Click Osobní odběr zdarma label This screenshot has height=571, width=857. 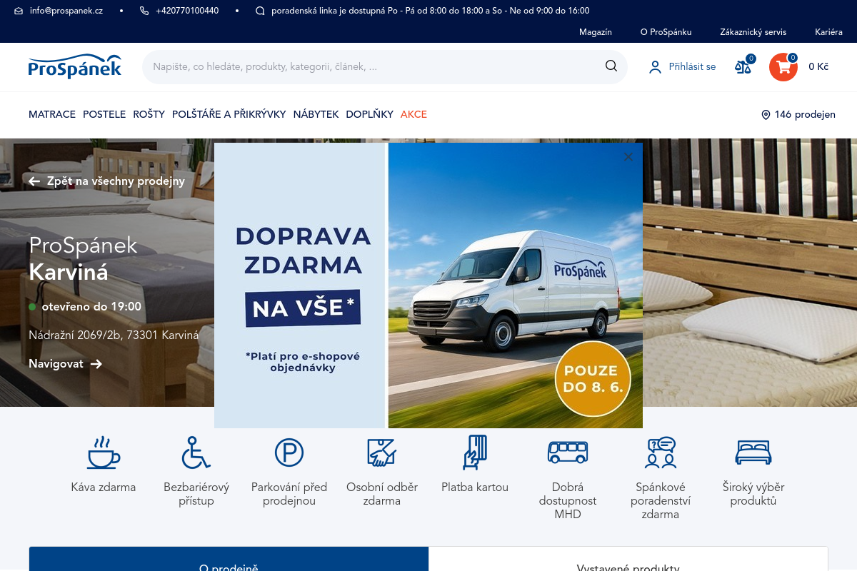click(x=382, y=494)
